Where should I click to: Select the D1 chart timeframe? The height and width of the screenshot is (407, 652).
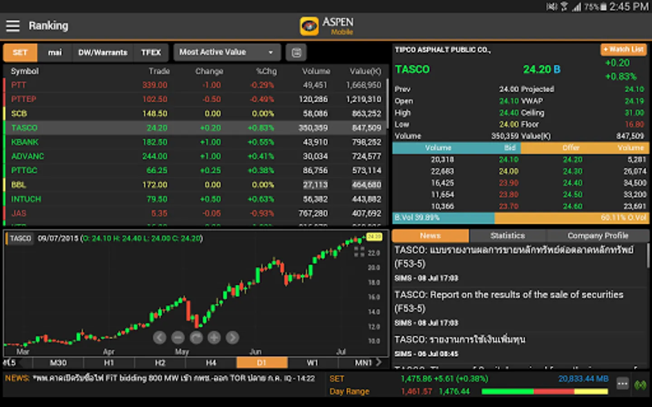[x=262, y=363]
